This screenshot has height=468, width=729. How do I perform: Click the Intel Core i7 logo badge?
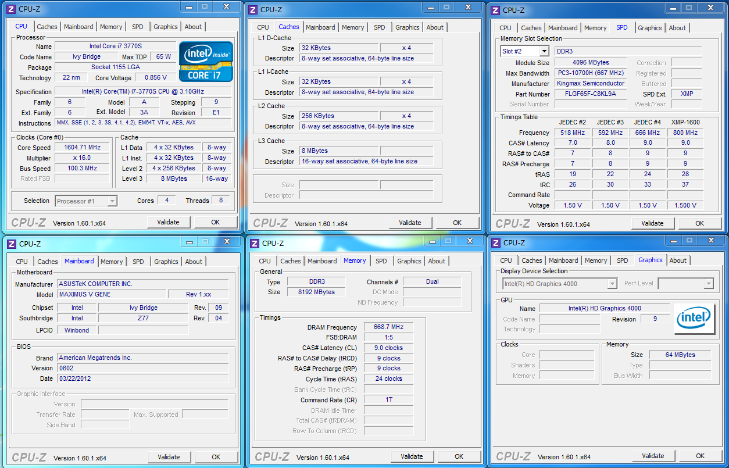pos(206,61)
